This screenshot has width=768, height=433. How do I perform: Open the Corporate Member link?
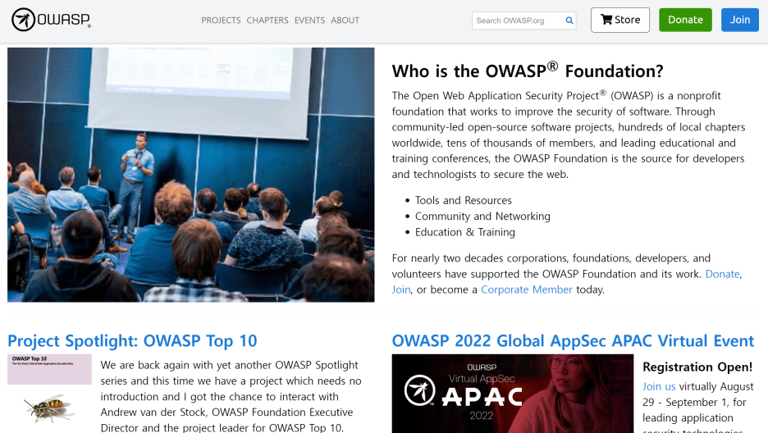527,289
